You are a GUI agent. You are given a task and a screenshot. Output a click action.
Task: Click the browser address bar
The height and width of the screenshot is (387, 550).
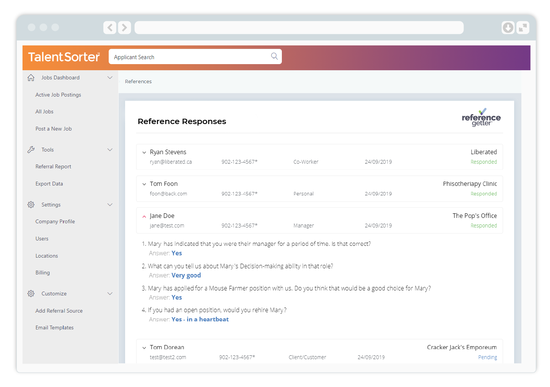coord(299,27)
